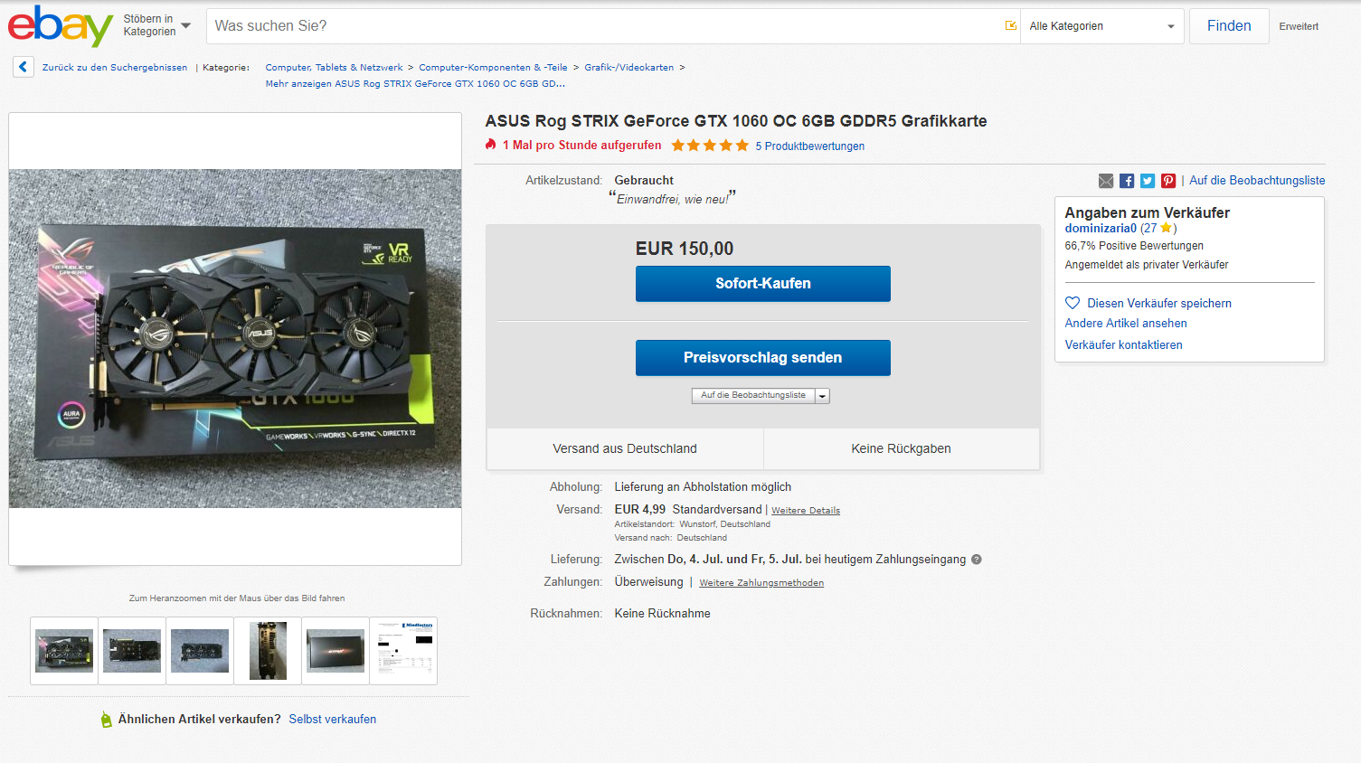Open the Weitere Zahlungsmethoden link
The height and width of the screenshot is (763, 1361).
click(761, 583)
